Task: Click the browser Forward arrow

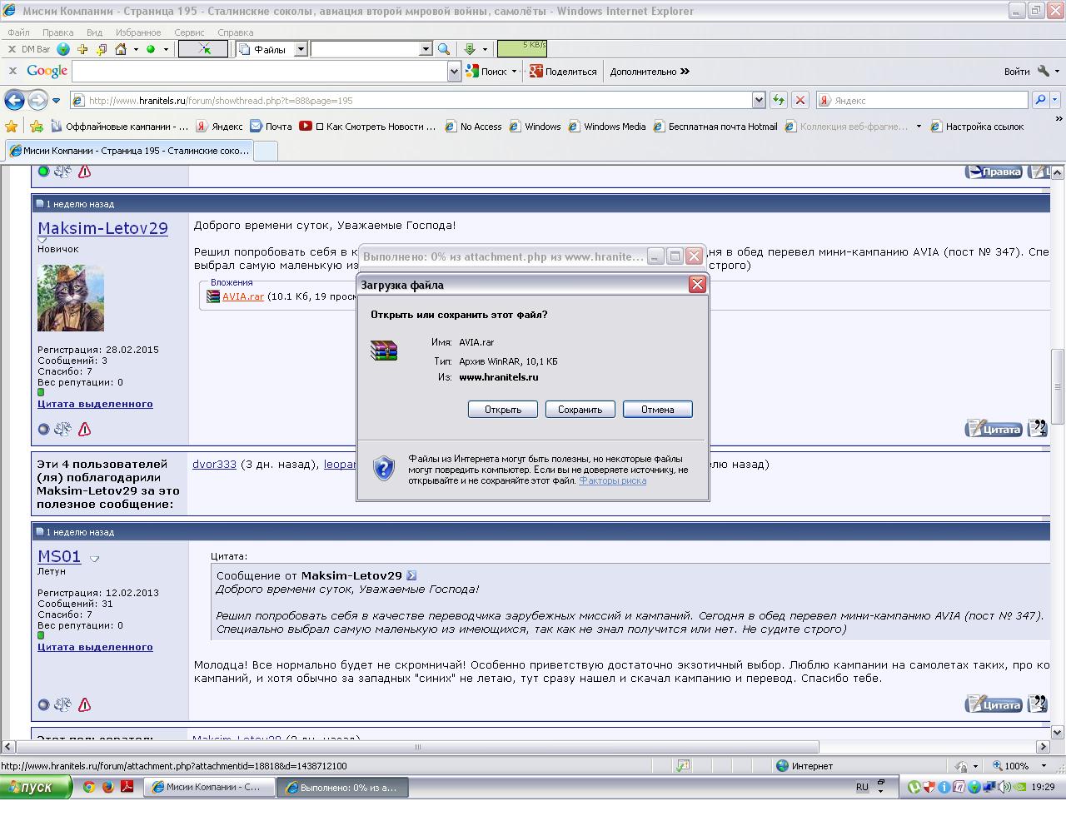Action: pos(37,100)
